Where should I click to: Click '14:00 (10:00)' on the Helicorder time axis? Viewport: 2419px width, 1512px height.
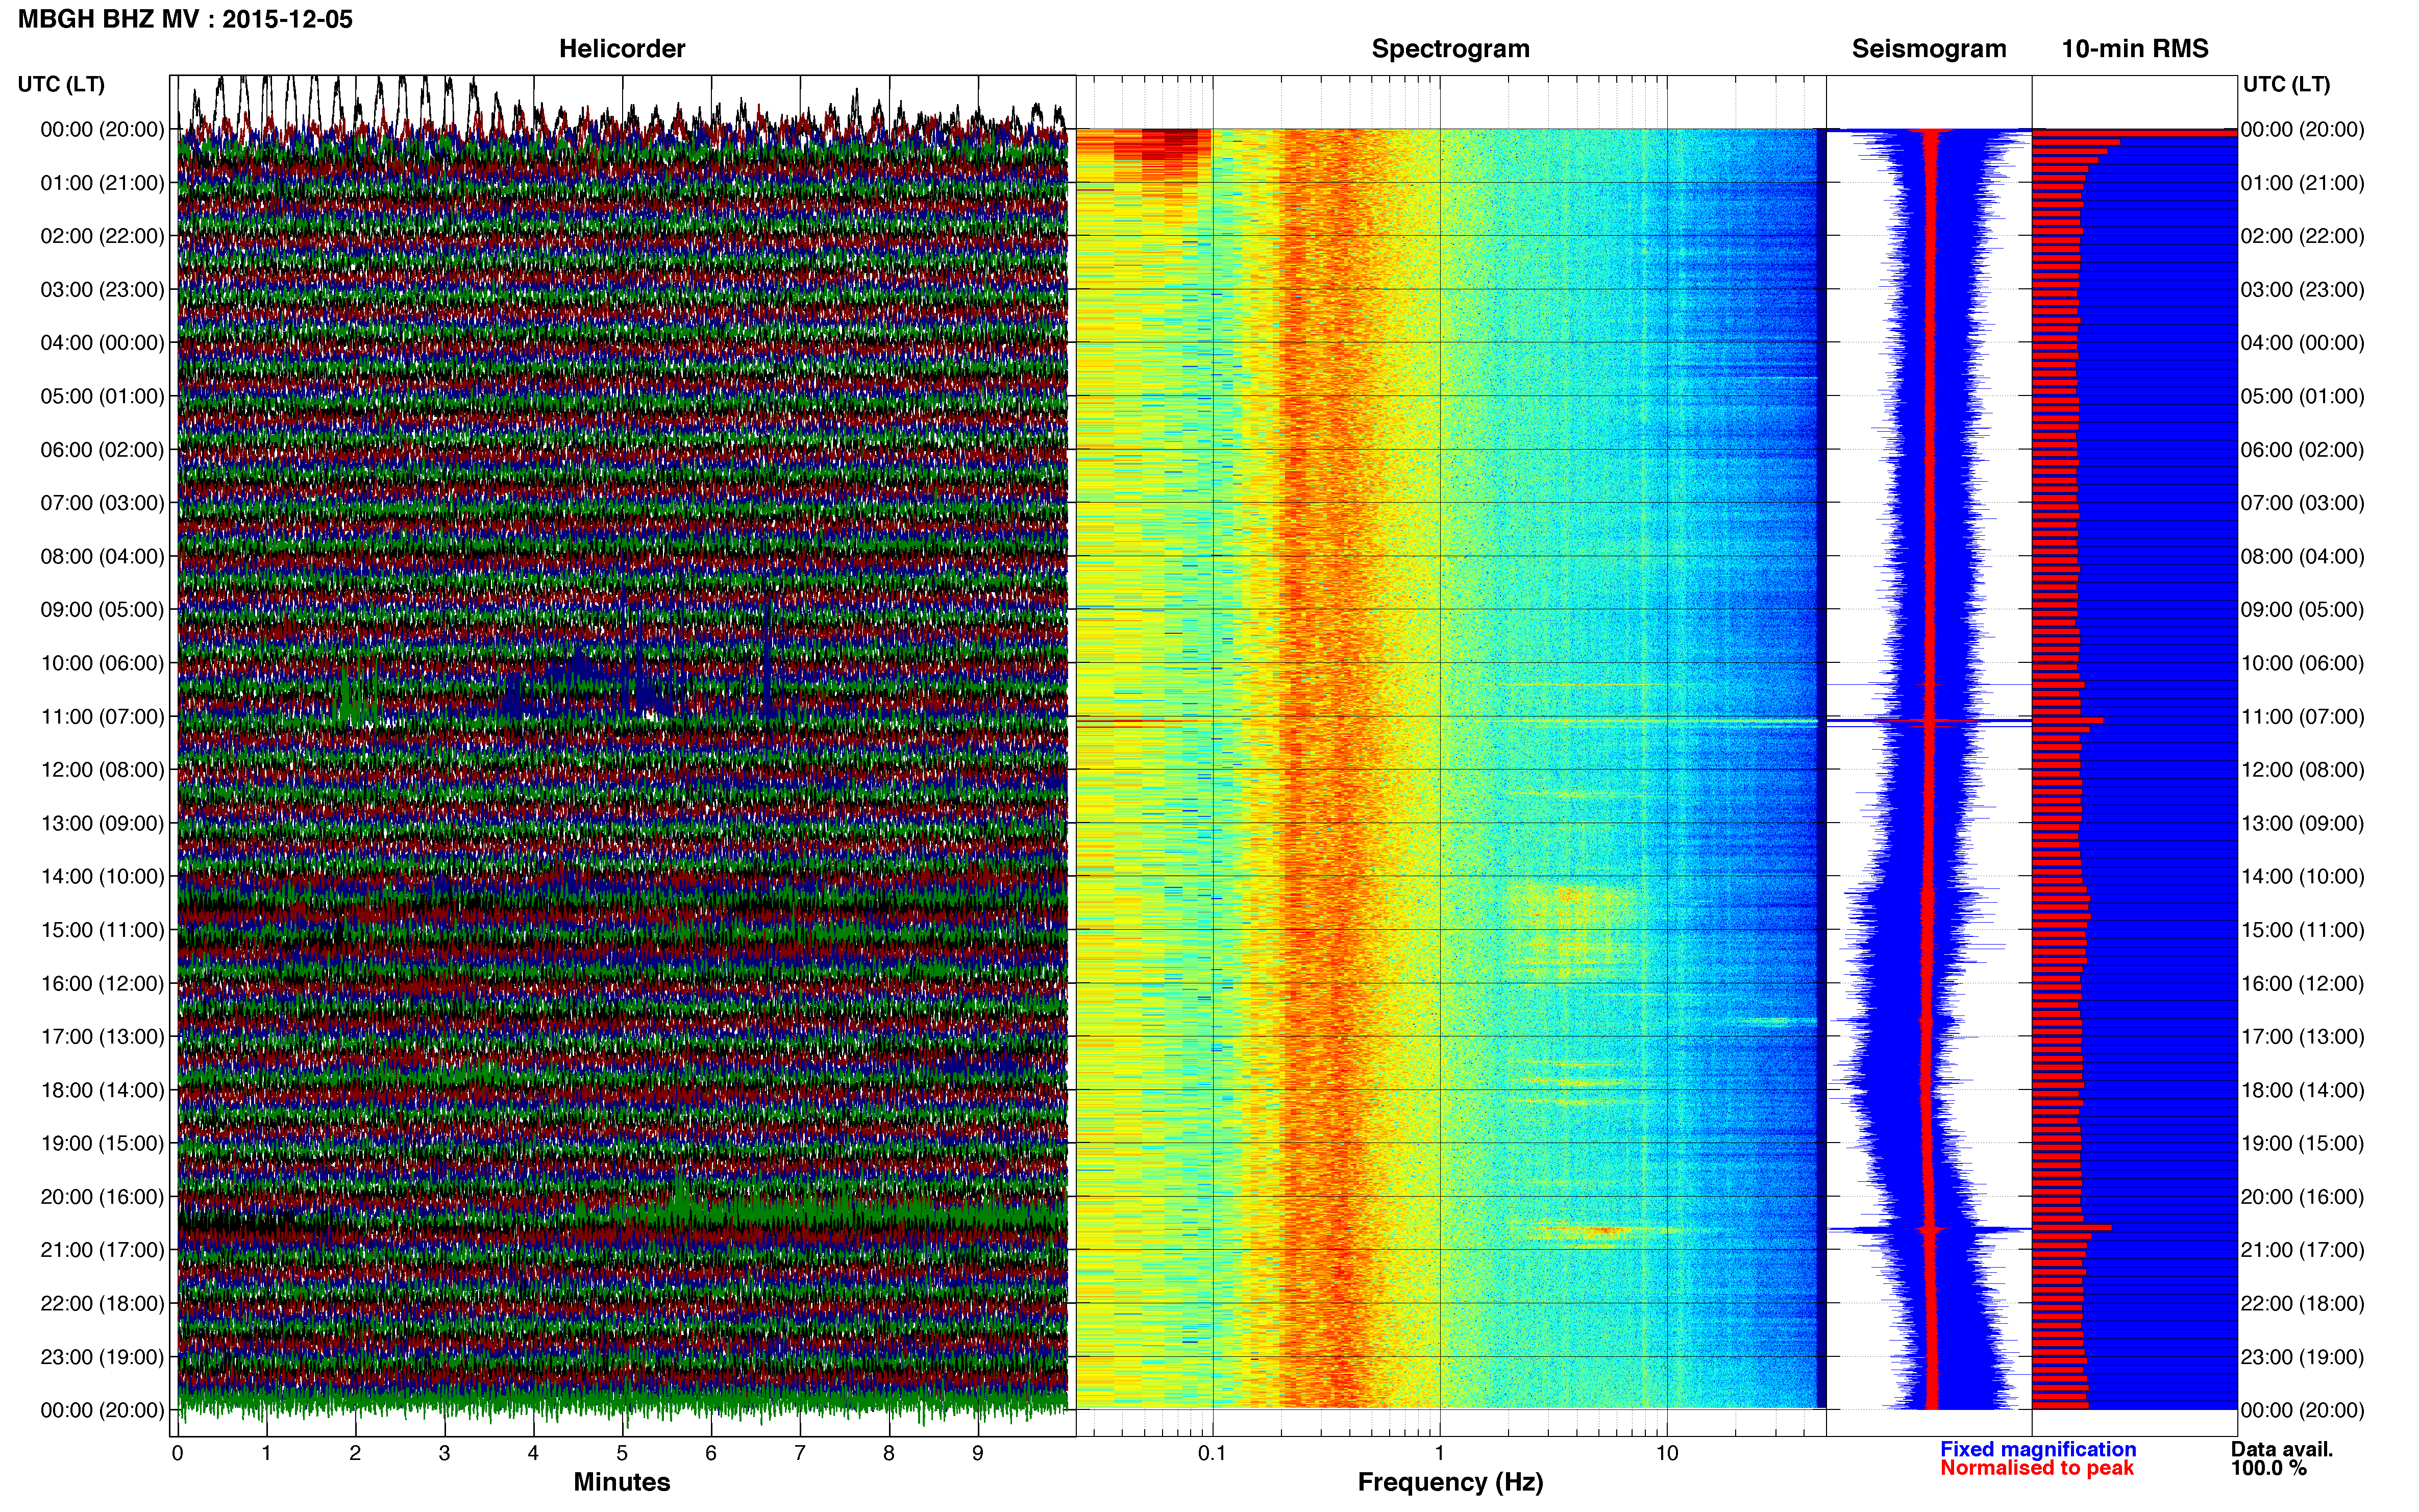pyautogui.click(x=102, y=877)
